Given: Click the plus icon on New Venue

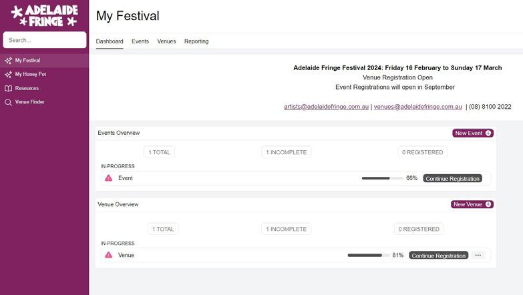Looking at the screenshot, I should [x=488, y=204].
